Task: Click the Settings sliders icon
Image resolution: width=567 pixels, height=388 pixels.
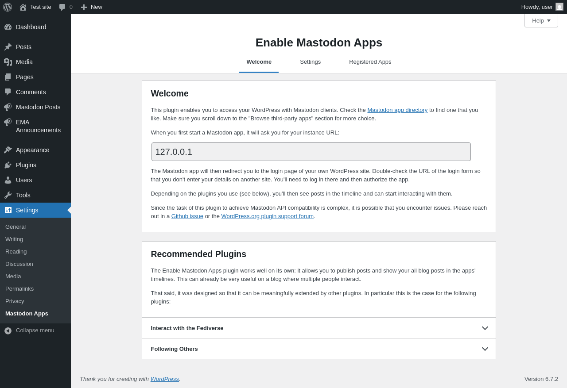Action: [x=8, y=210]
